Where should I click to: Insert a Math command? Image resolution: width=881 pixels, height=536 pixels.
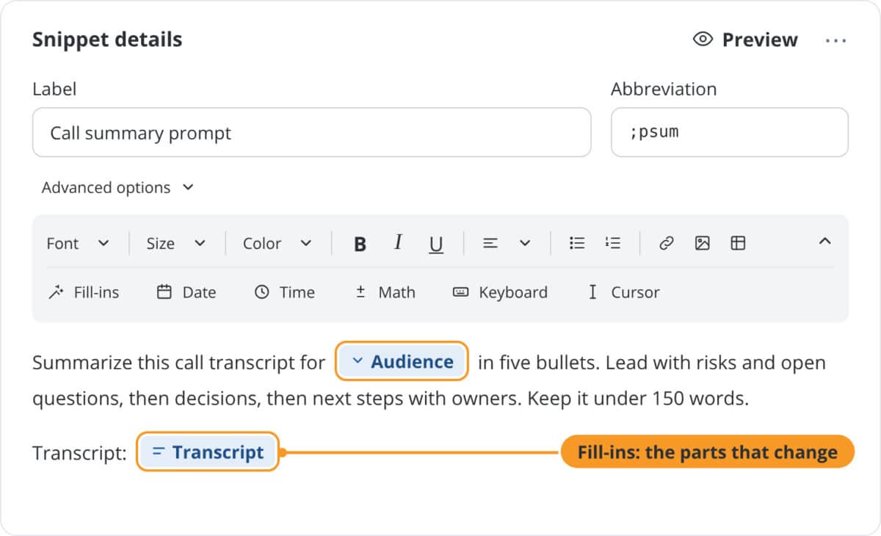(385, 292)
